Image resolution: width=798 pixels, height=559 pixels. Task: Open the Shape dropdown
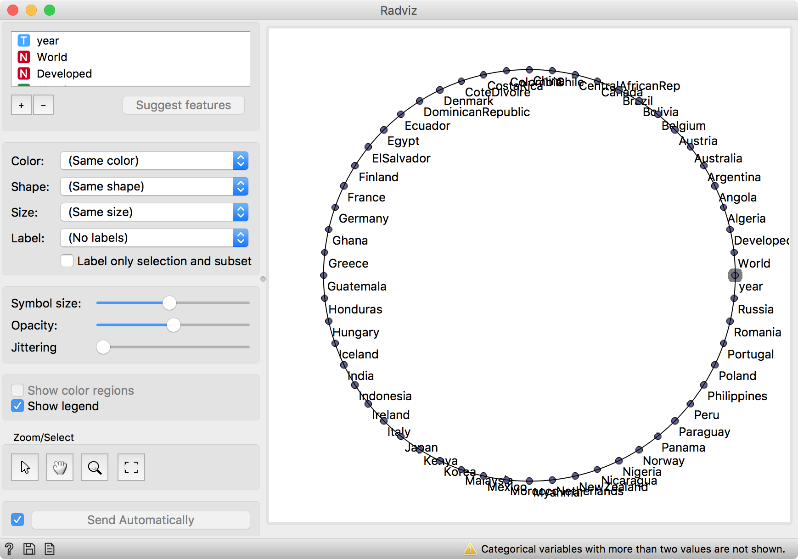[x=154, y=187]
